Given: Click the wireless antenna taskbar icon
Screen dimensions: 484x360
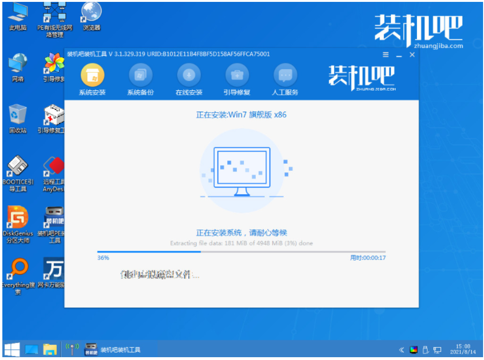Looking at the screenshot, I should [x=72, y=349].
